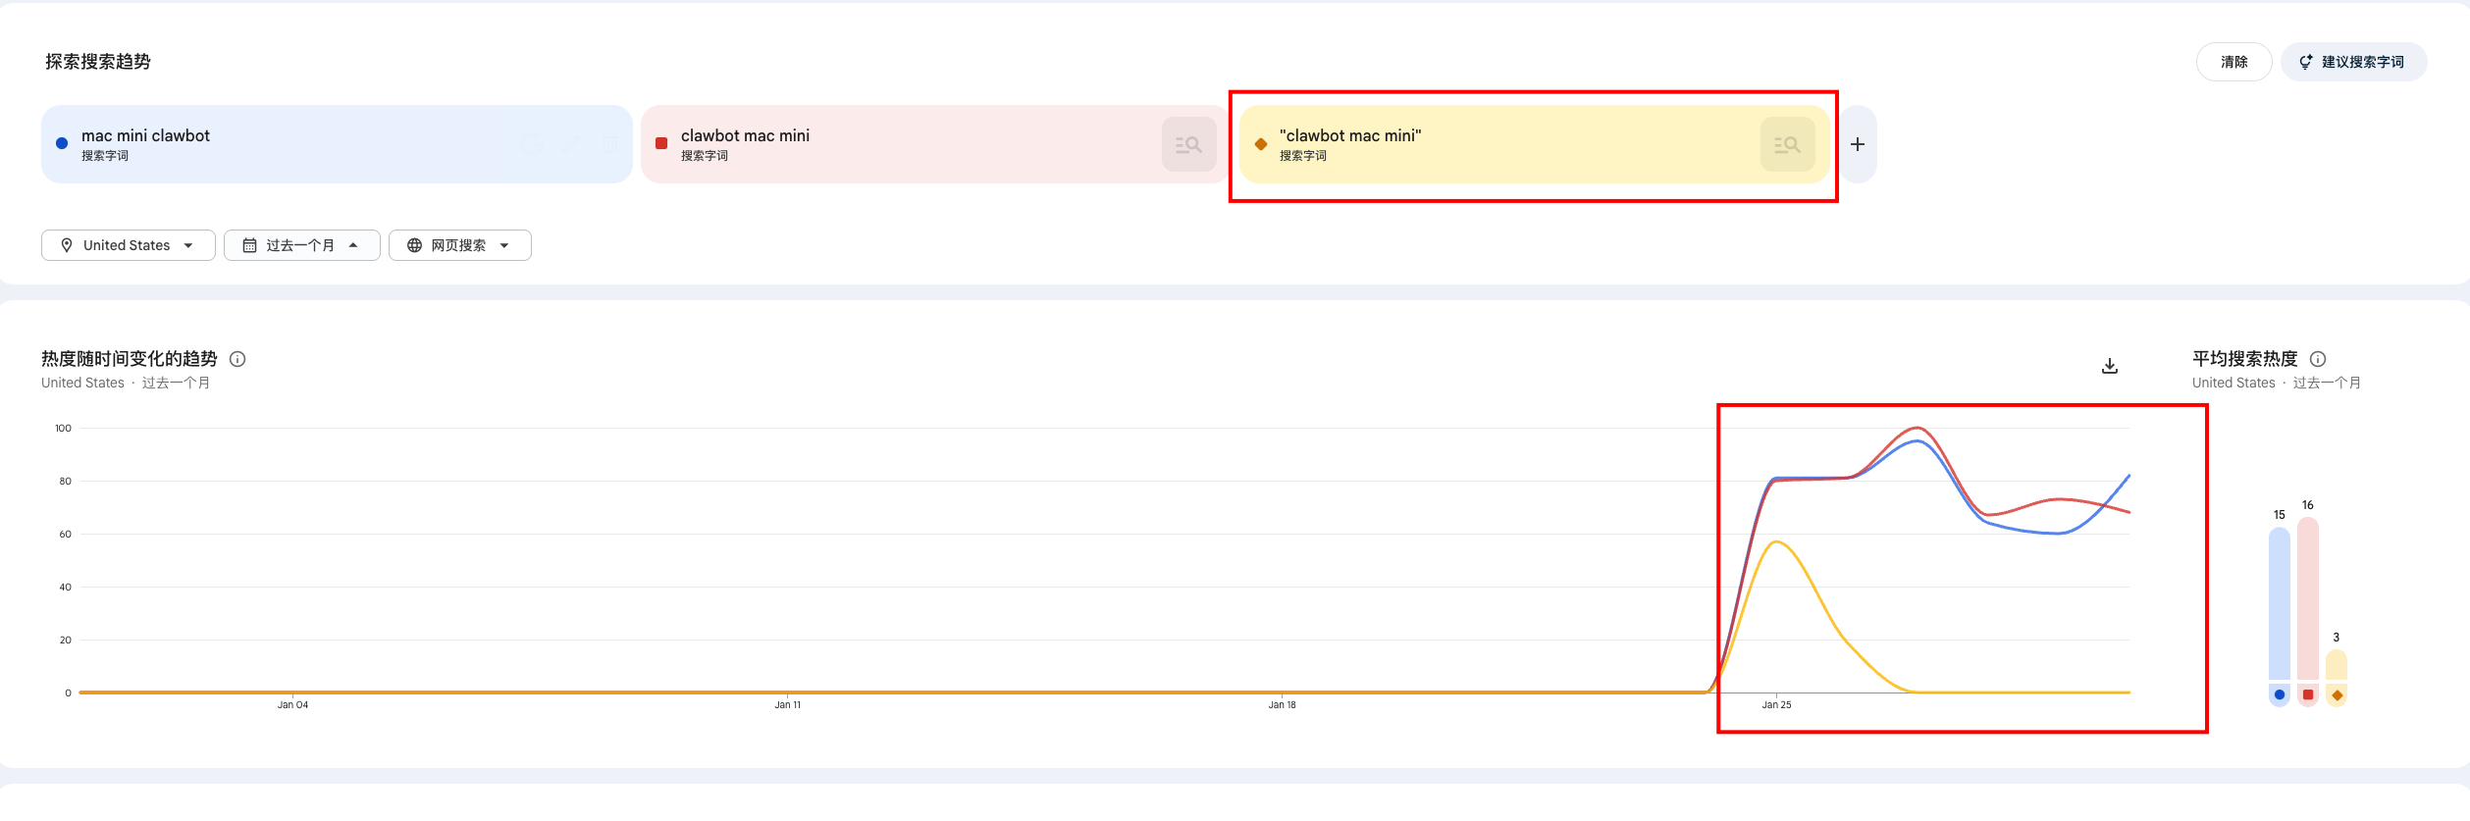
Task: Click the calendar icon in the time filter
Action: tap(249, 245)
